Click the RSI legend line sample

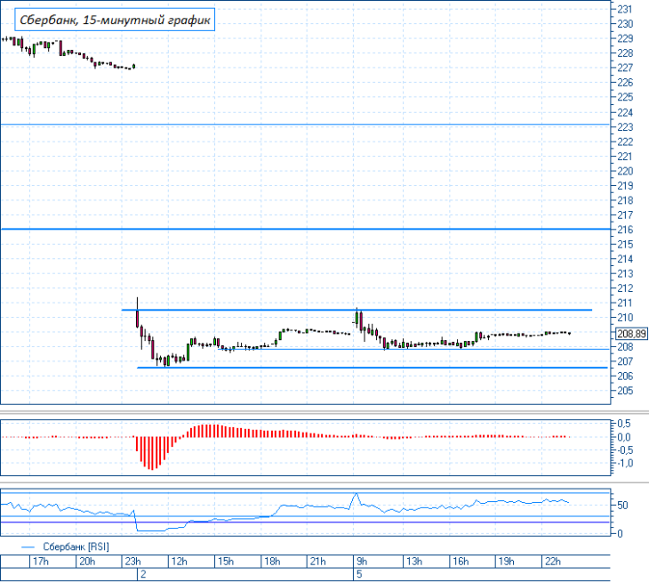click(x=28, y=547)
